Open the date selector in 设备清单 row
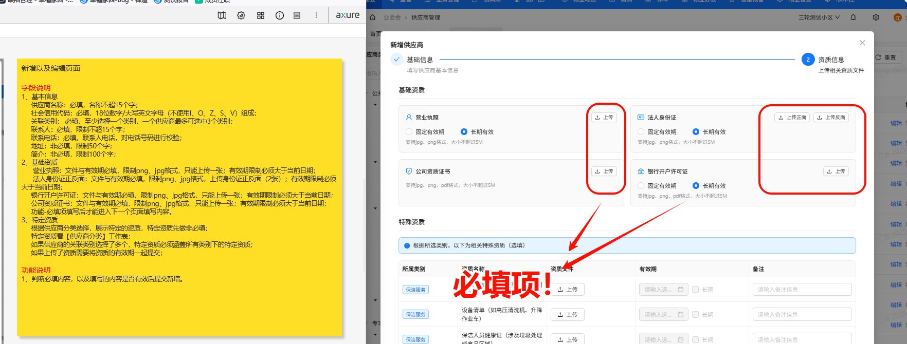907x344 pixels. coord(663,314)
